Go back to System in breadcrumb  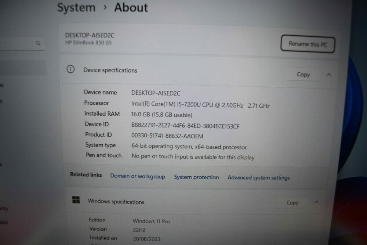76,8
